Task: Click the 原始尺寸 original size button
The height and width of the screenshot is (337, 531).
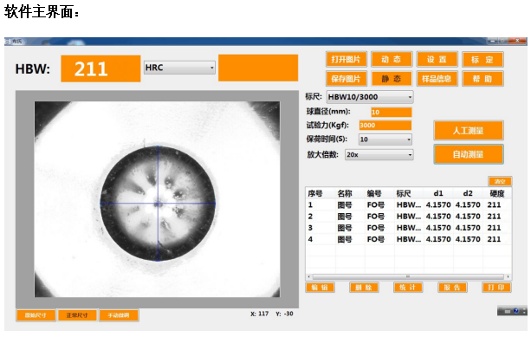Action: pos(36,315)
